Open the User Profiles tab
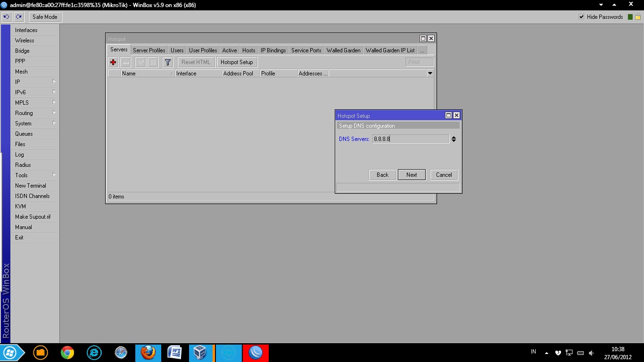Viewport: 644px width, 362px height. (203, 50)
